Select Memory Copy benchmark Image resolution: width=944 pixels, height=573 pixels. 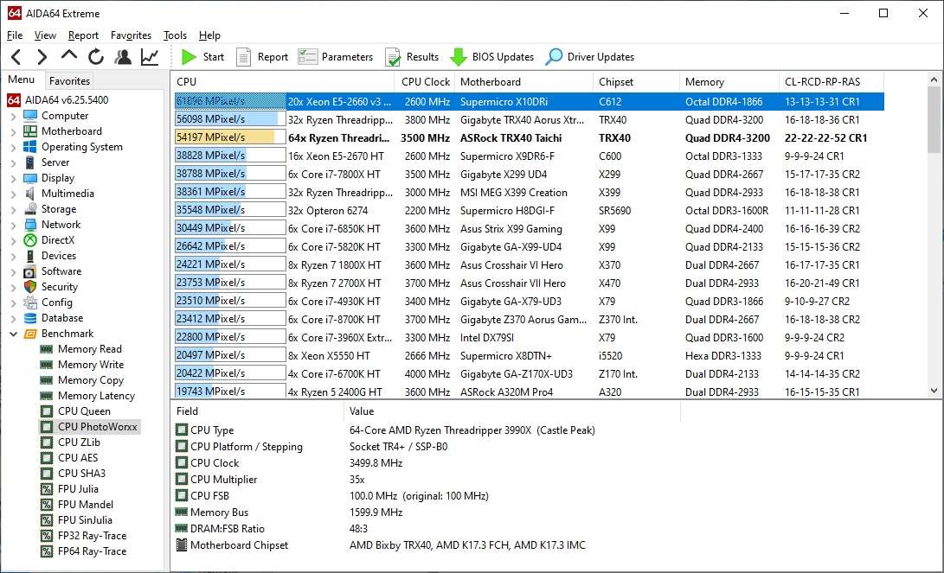91,380
